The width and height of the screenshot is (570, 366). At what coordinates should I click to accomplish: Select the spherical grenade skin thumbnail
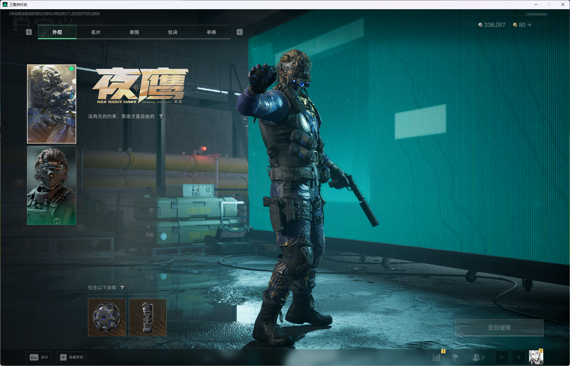pos(107,317)
